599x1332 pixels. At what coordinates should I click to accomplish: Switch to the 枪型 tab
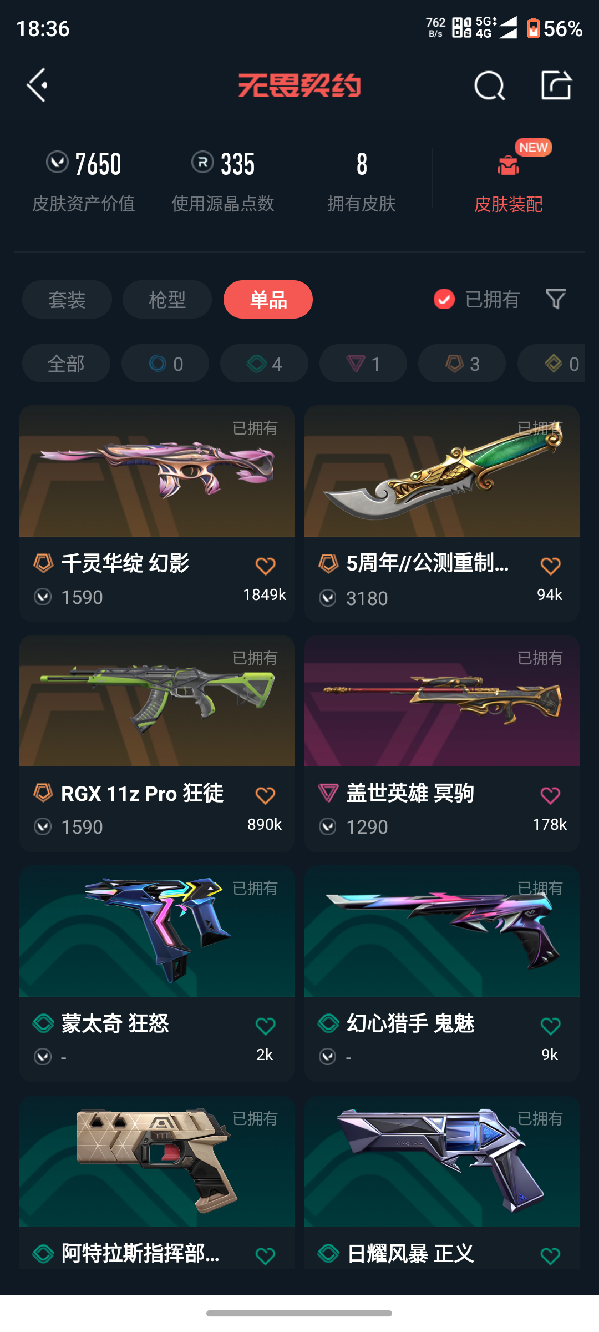pos(167,300)
